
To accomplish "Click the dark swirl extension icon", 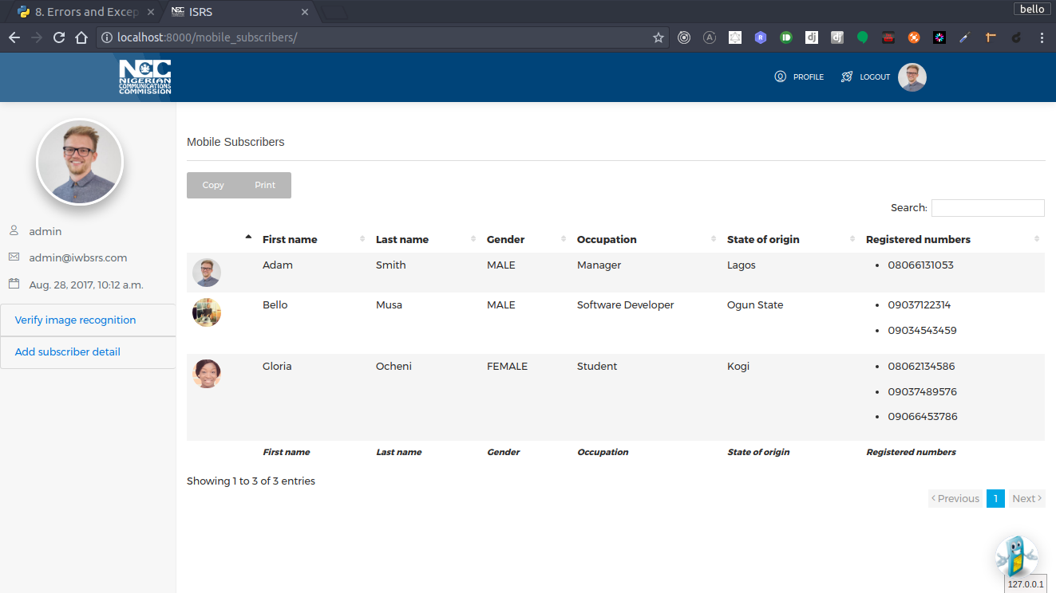I will (1016, 37).
